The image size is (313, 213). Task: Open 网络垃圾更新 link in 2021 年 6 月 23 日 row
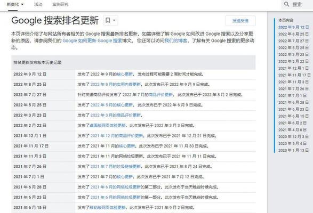(116, 198)
